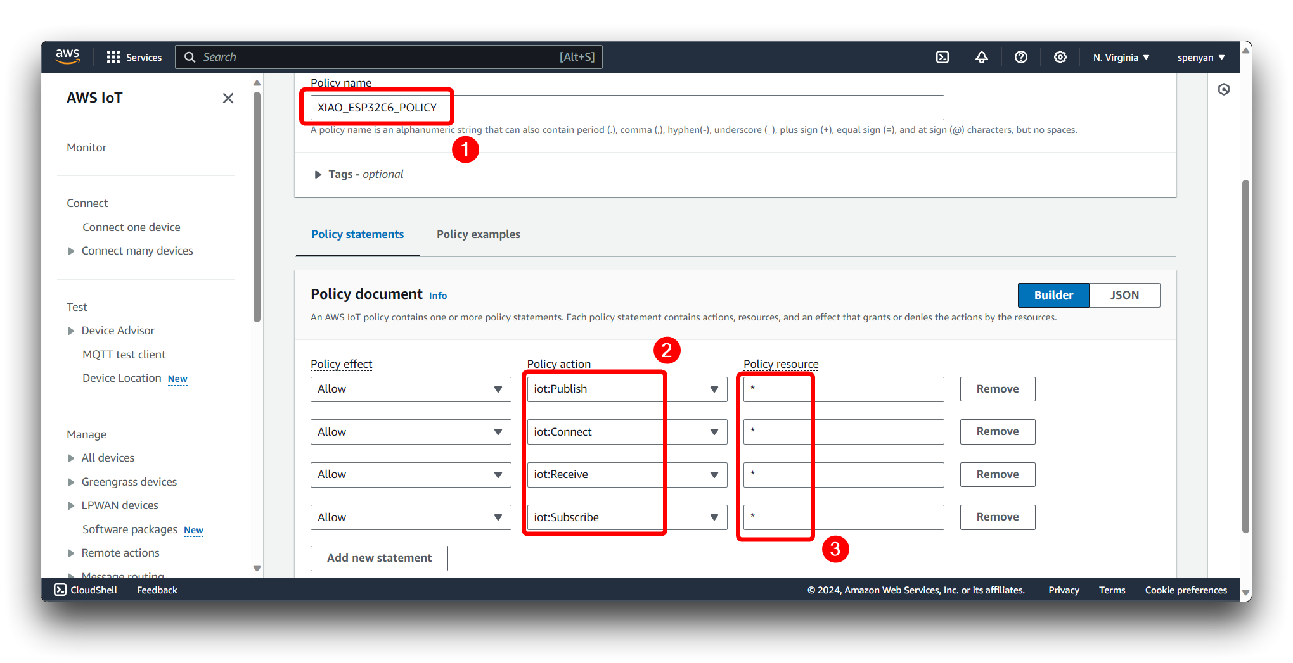Remove the iot:Connect statement
1293x663 pixels.
point(998,431)
